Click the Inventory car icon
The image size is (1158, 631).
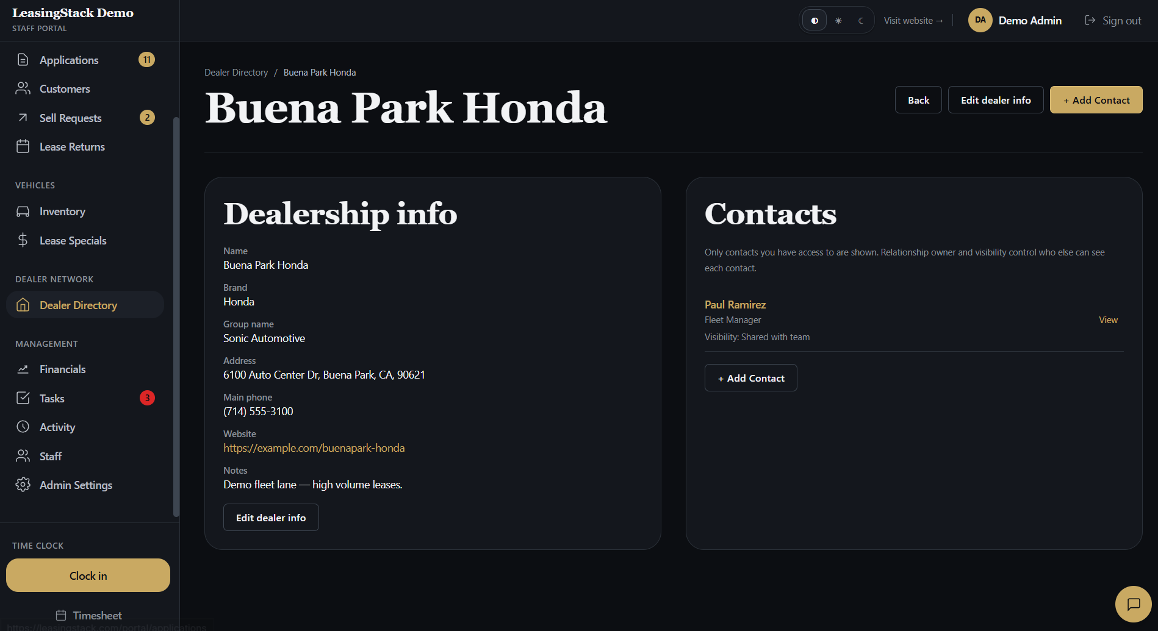23,212
